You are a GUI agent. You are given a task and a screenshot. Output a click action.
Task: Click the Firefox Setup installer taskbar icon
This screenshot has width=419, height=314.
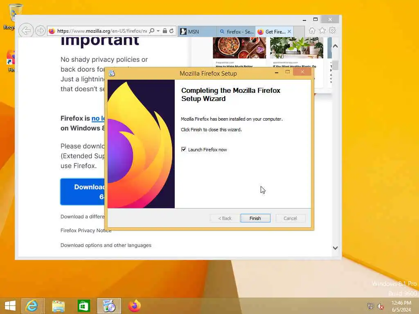pos(109,306)
